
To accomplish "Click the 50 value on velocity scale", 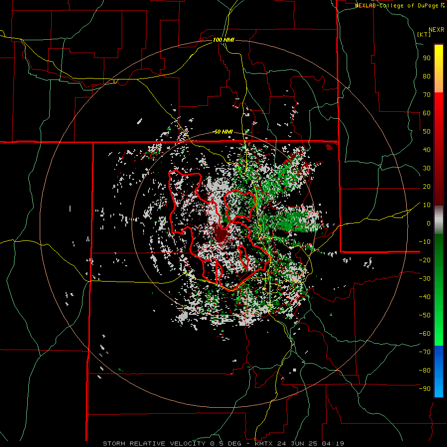I will (427, 132).
